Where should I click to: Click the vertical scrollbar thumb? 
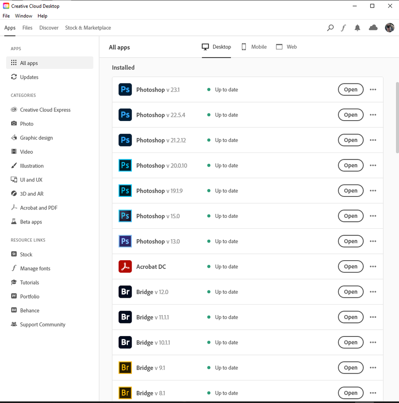point(397,118)
